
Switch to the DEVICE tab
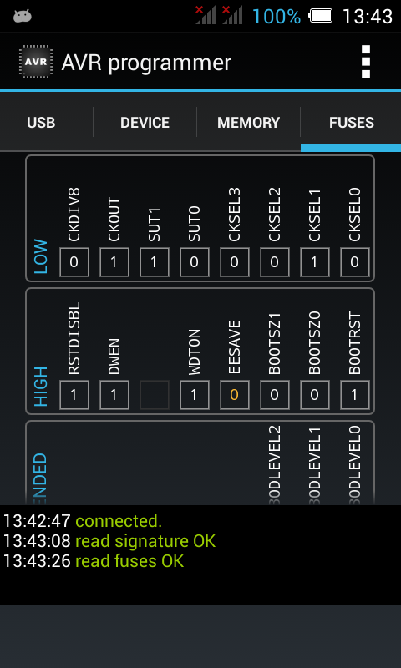[x=145, y=123]
